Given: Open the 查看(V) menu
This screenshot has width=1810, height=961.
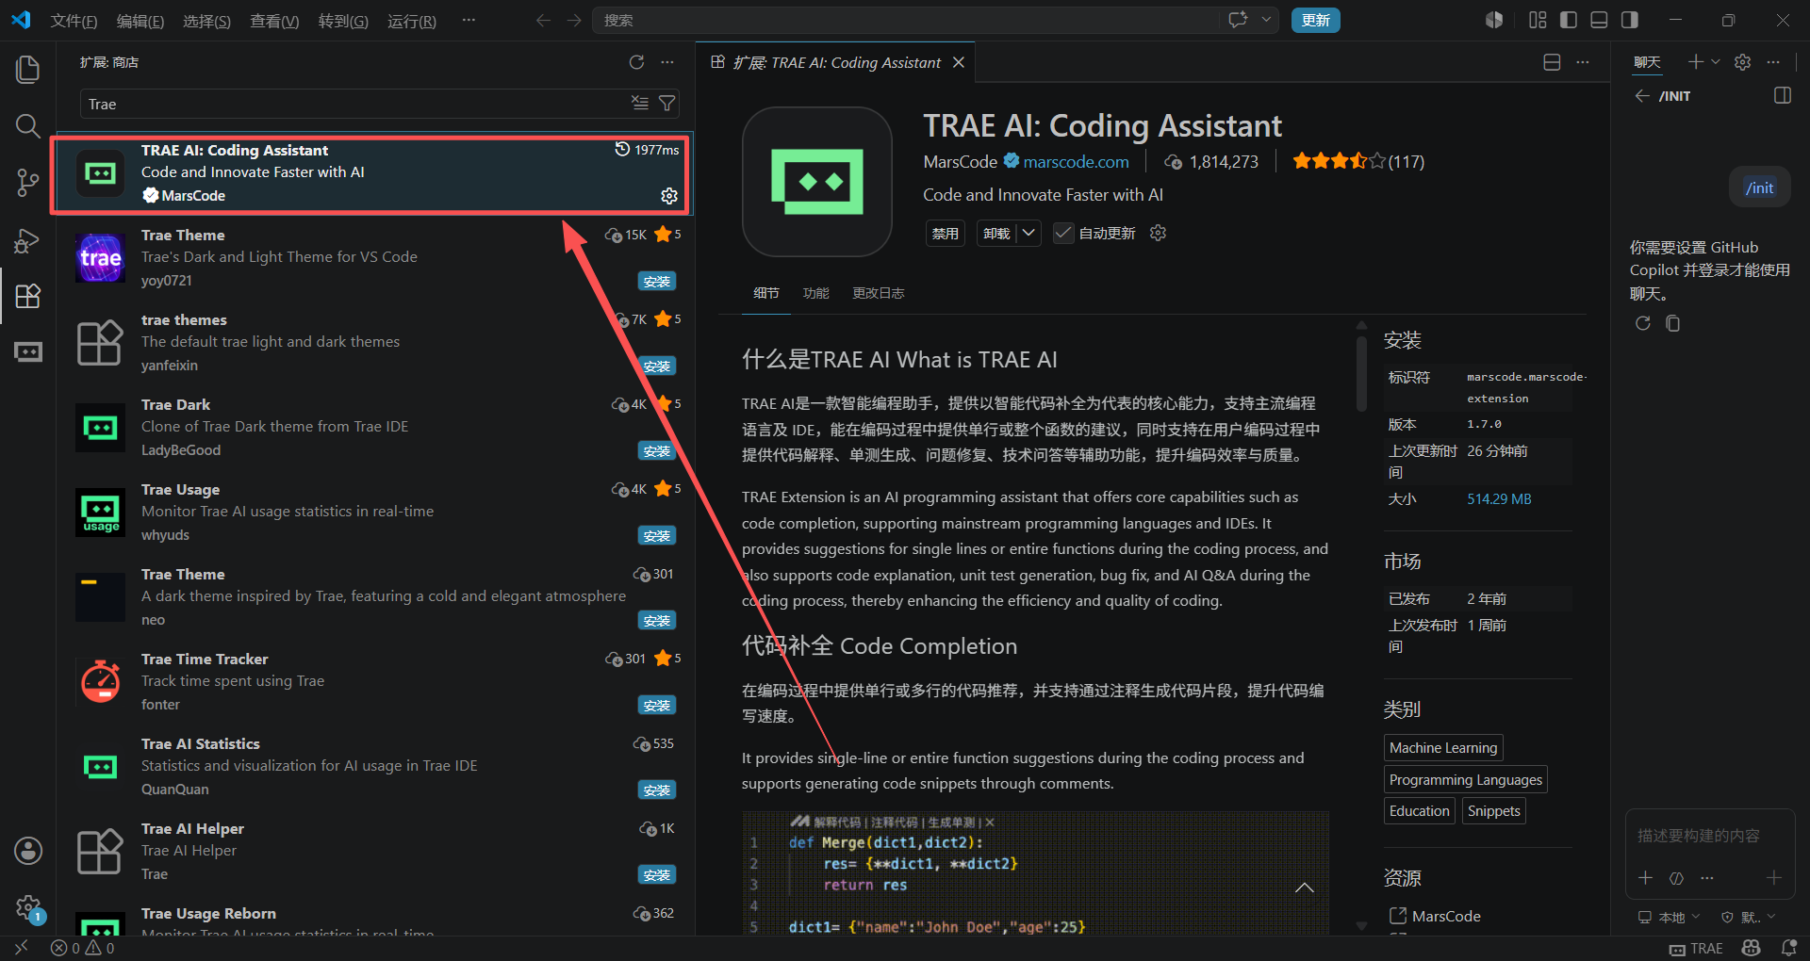Looking at the screenshot, I should pyautogui.click(x=274, y=21).
